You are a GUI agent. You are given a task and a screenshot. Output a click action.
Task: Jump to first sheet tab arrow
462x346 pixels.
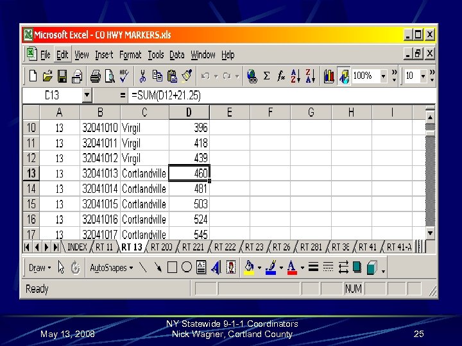click(27, 247)
